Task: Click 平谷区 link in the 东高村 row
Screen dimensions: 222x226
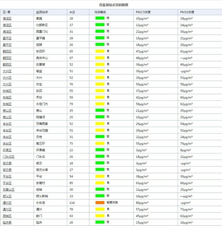Action: tap(7, 183)
